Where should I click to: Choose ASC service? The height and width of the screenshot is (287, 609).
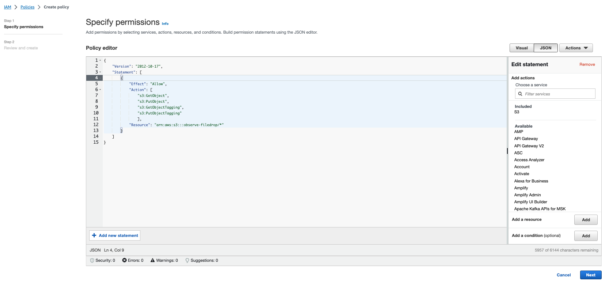[518, 153]
